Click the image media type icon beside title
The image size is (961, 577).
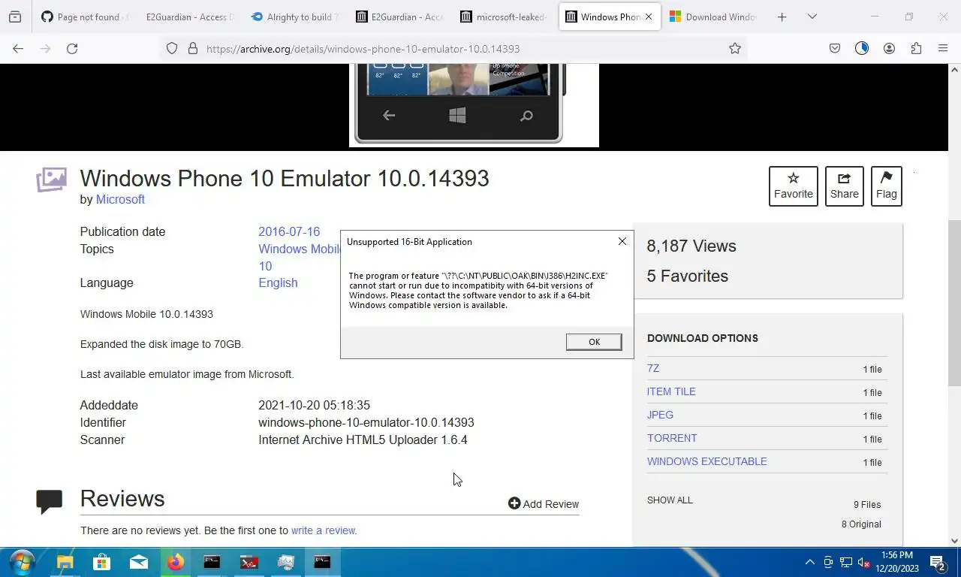point(51,180)
